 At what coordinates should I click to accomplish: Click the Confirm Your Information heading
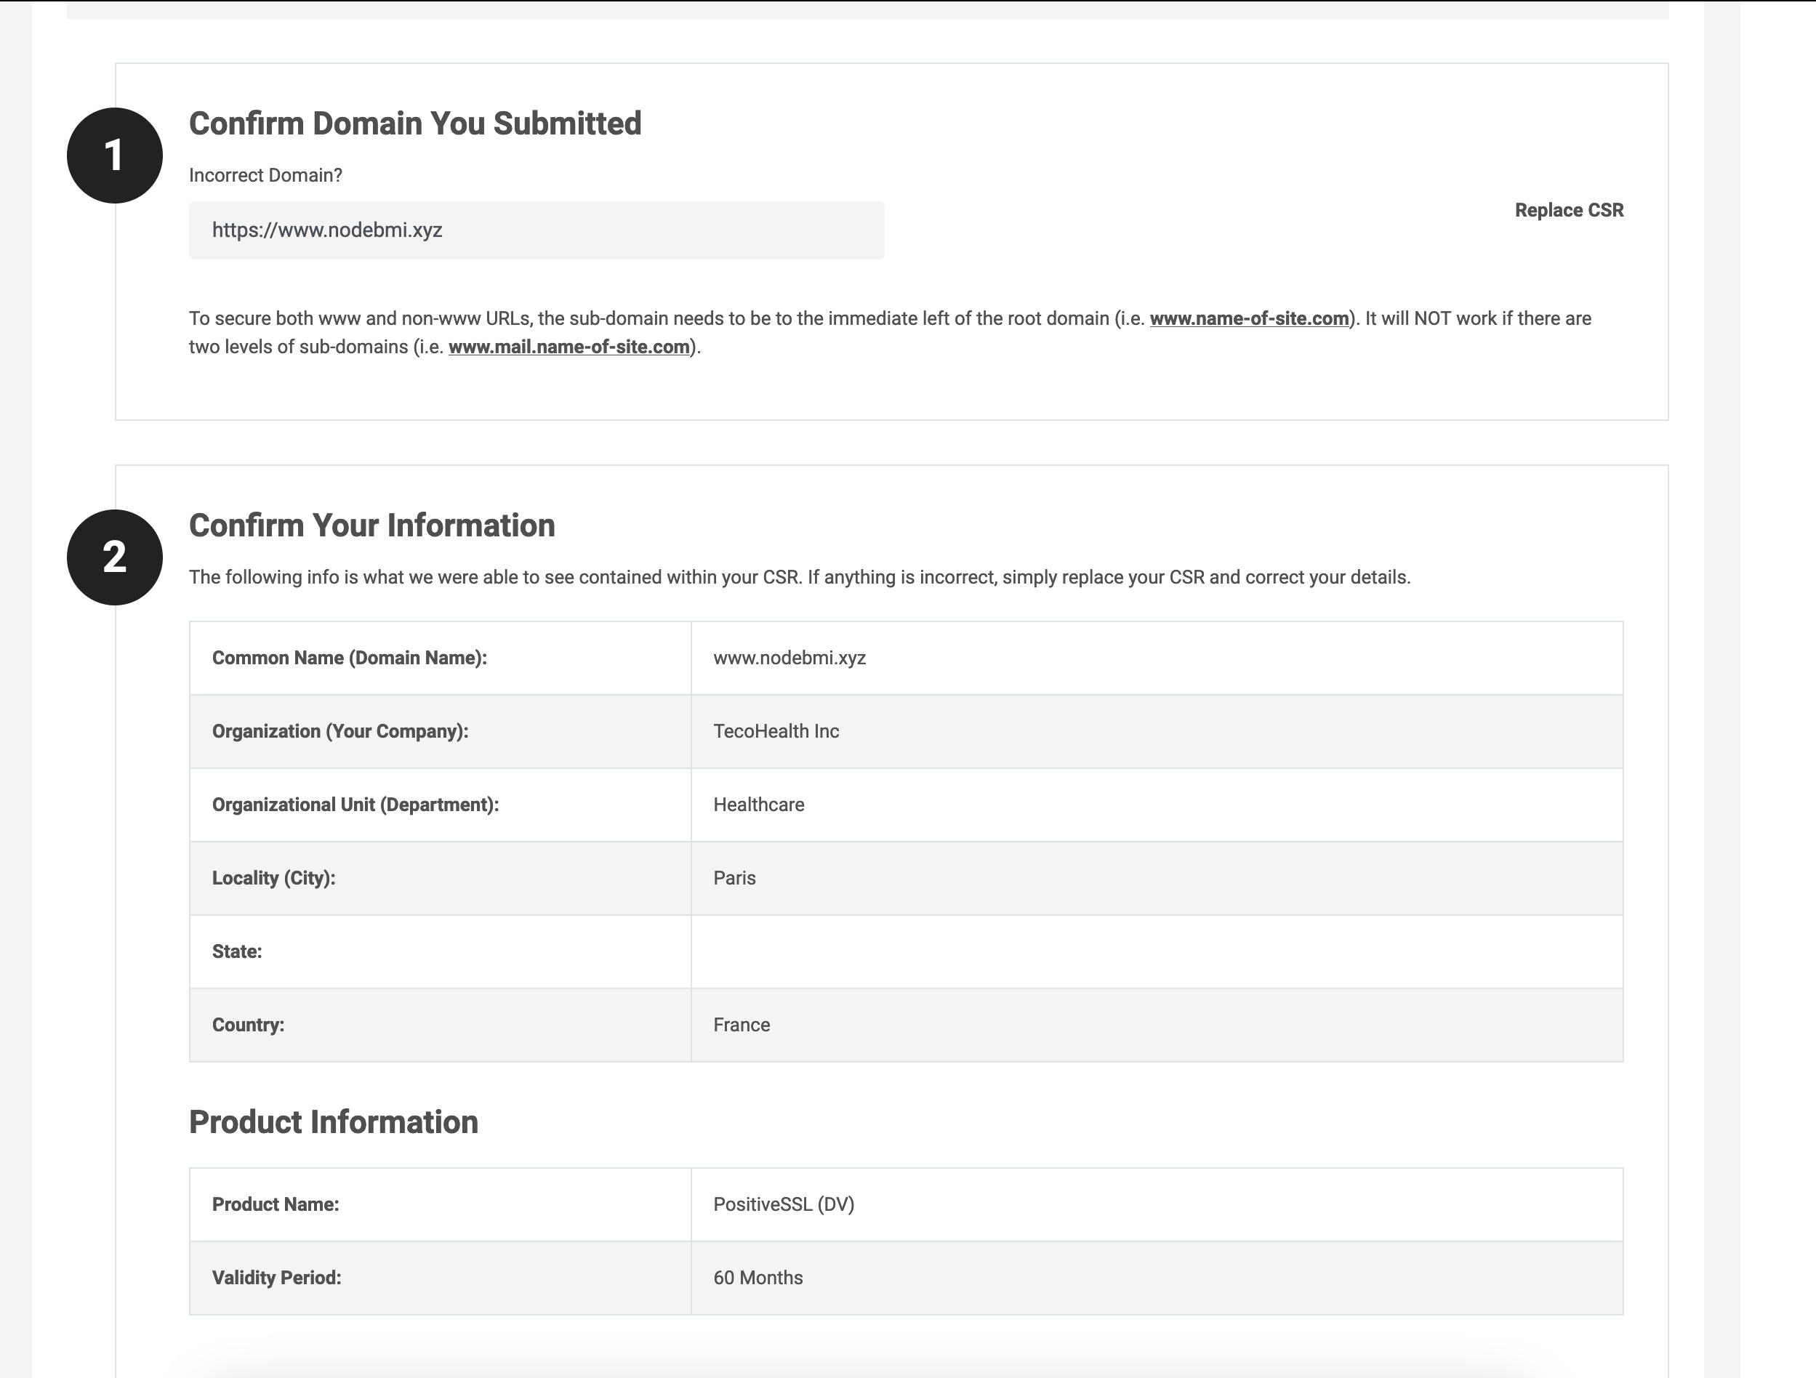[372, 525]
